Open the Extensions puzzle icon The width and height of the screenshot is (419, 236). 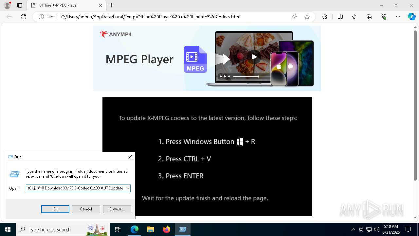tap(324, 17)
